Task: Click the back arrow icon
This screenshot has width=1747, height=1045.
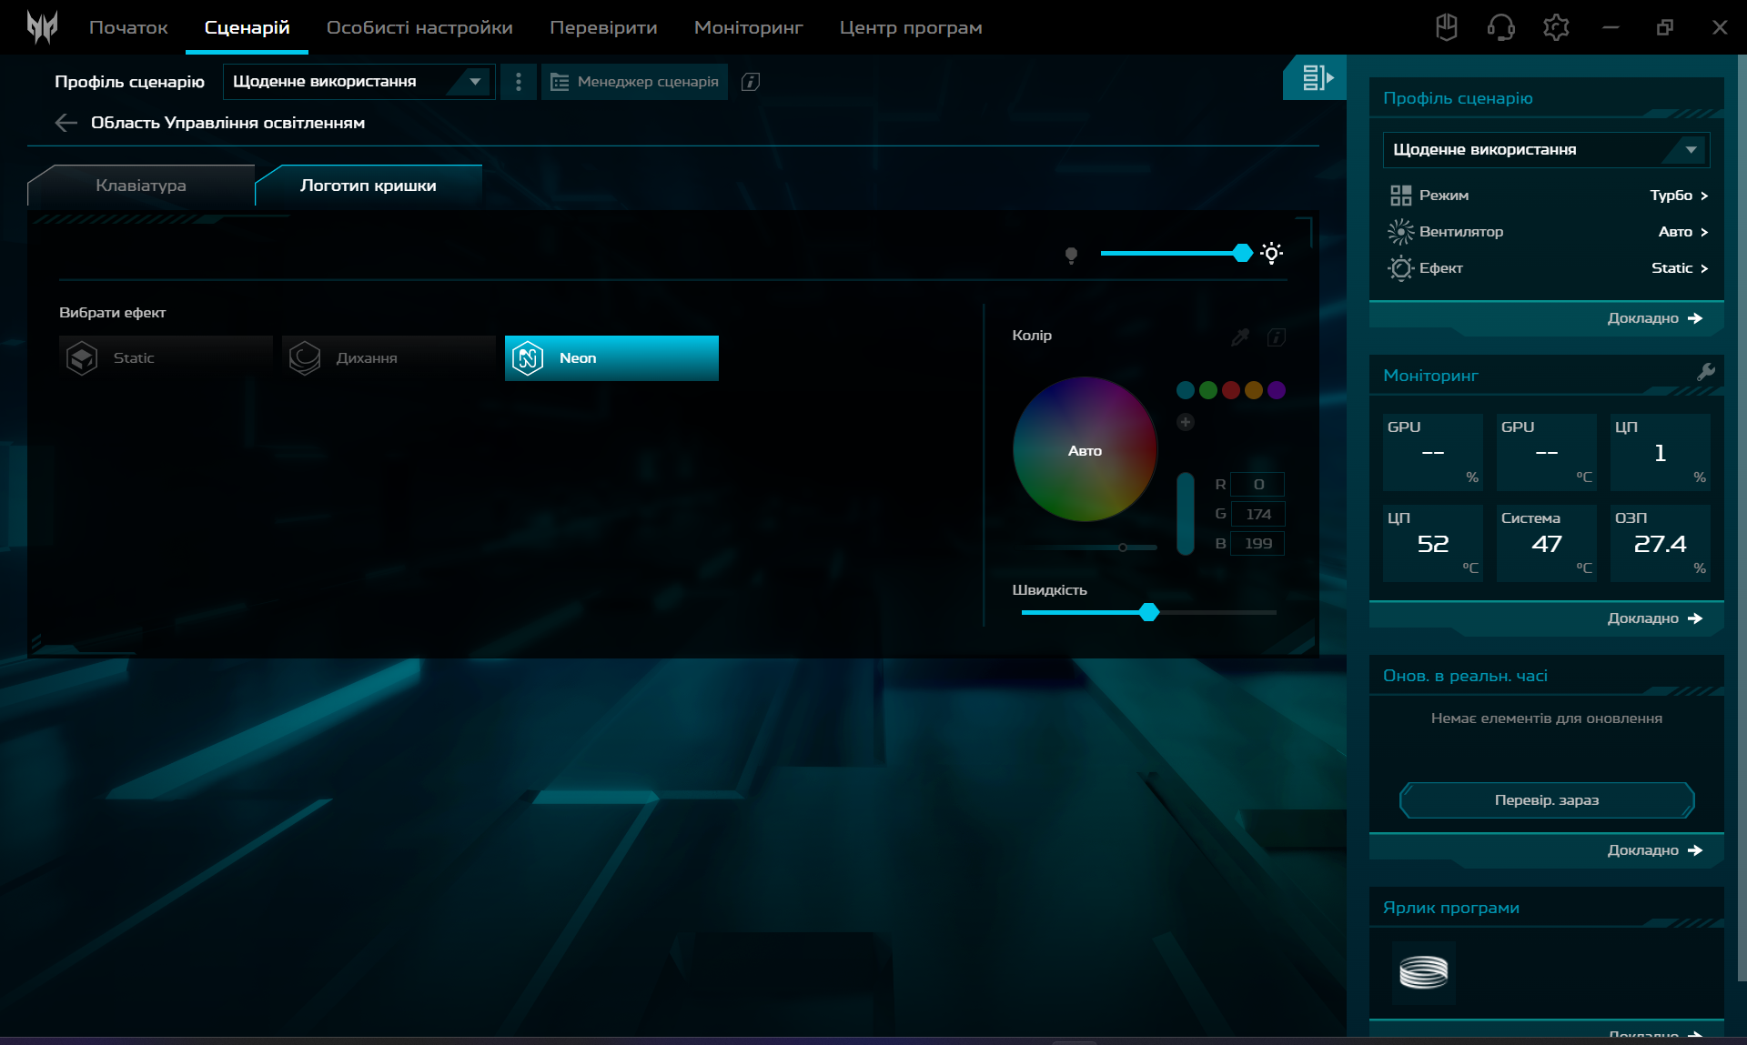Action: (x=66, y=123)
